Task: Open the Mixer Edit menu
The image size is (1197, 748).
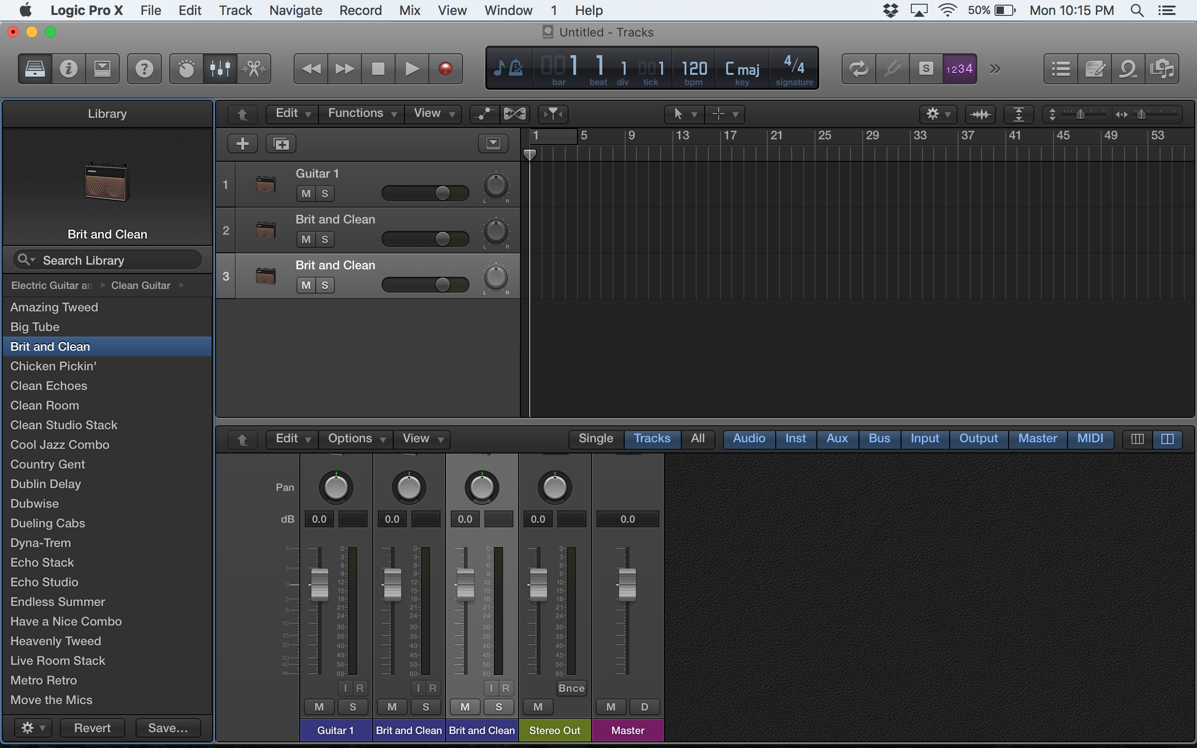Action: click(292, 439)
